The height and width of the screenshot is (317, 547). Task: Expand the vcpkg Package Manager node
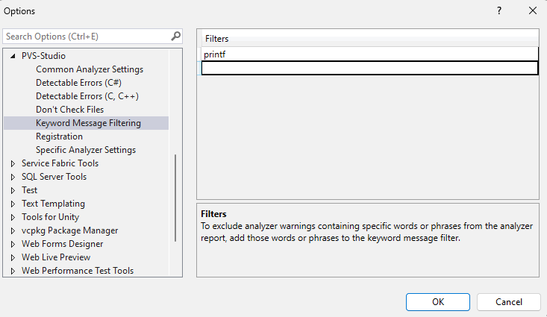13,230
